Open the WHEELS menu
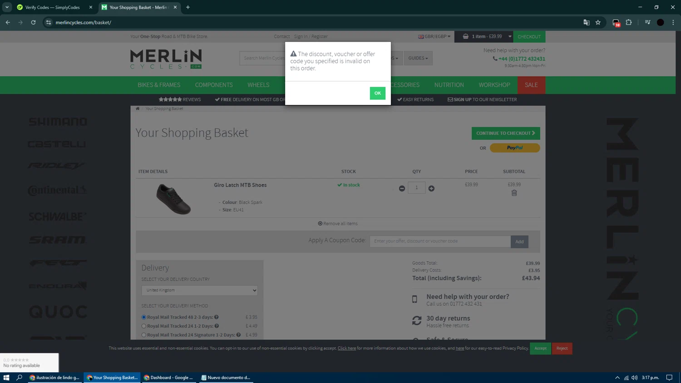 point(258,85)
